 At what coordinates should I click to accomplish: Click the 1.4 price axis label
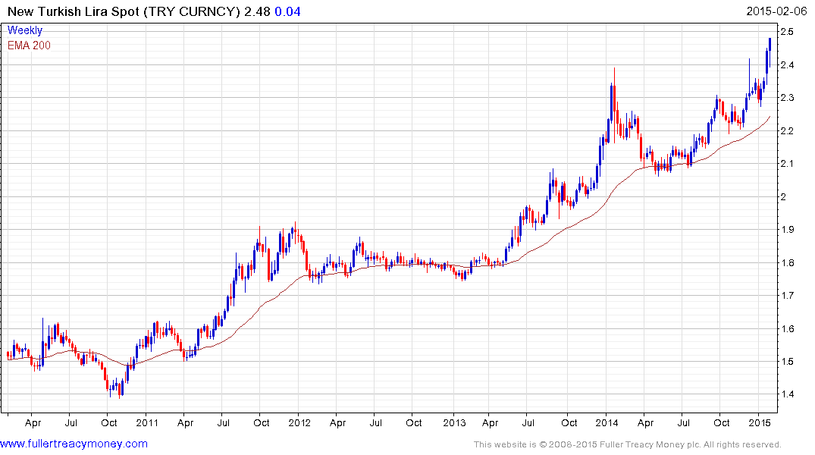(x=787, y=394)
